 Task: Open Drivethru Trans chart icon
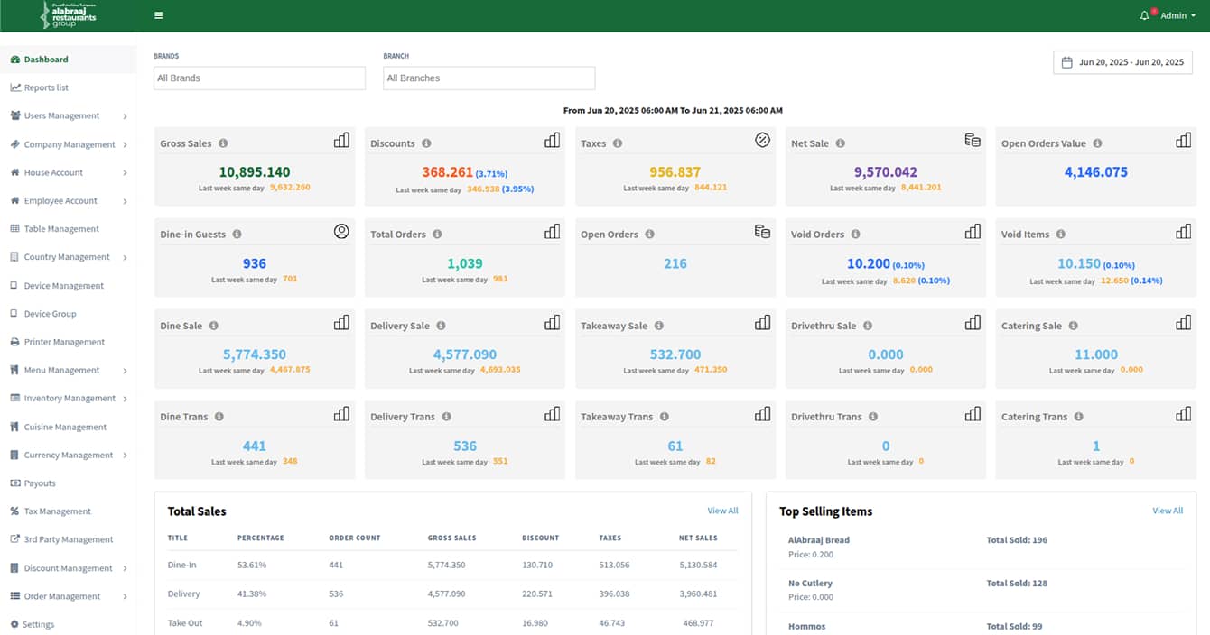[x=973, y=413]
